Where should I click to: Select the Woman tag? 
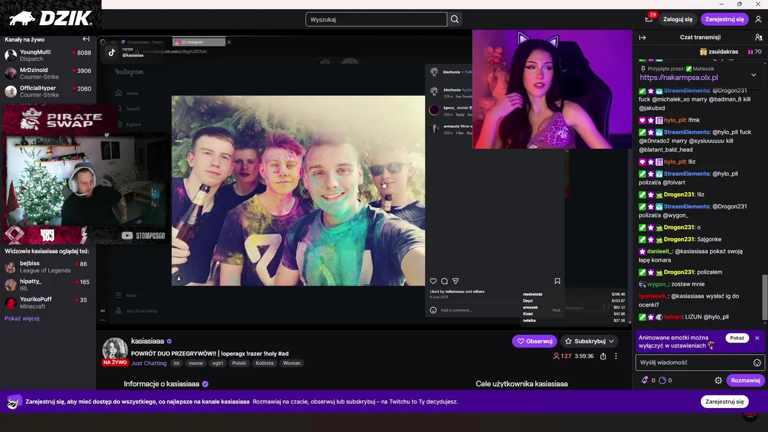click(292, 363)
